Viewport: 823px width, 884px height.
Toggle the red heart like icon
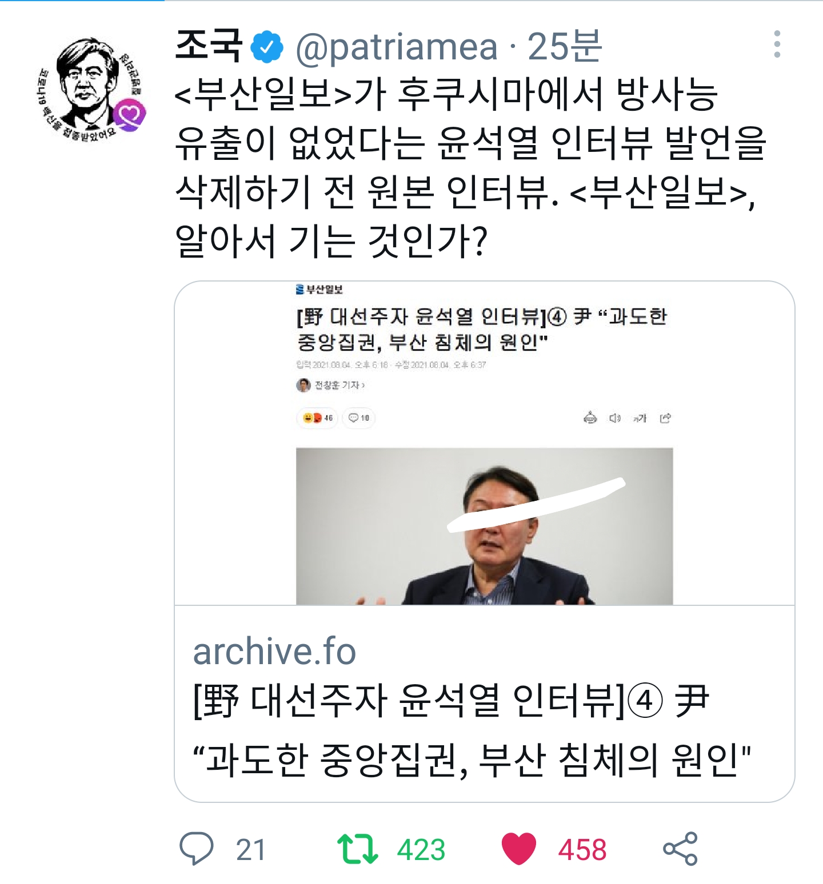tap(519, 849)
